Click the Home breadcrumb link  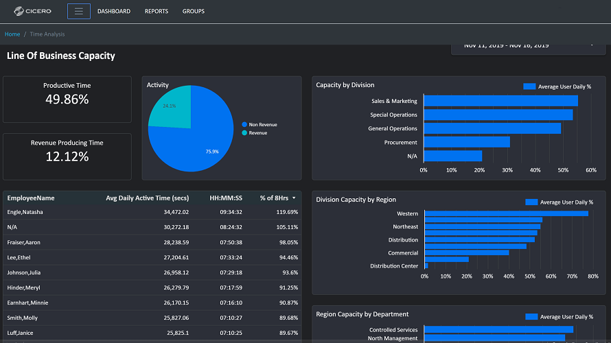click(12, 34)
